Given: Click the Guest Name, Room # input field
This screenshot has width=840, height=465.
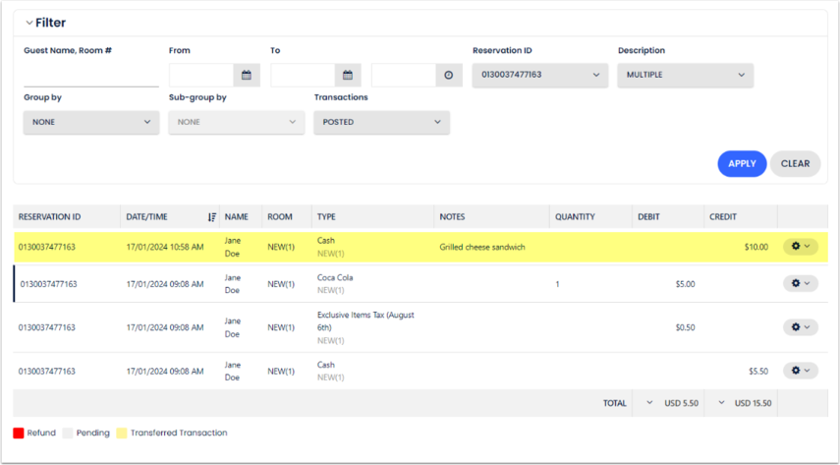Looking at the screenshot, I should (90, 76).
